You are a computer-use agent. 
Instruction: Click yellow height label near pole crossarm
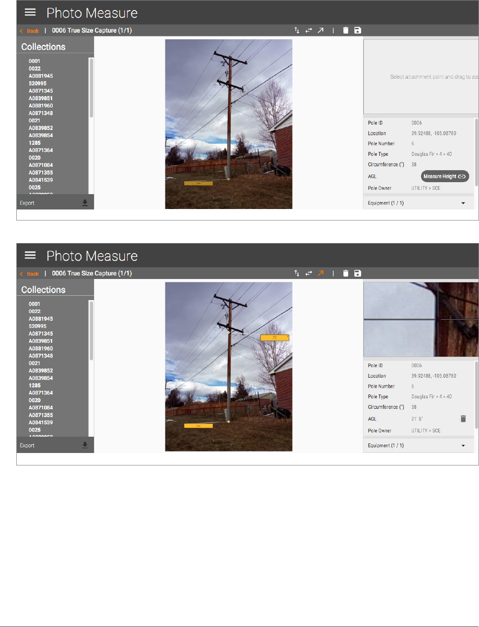click(x=275, y=337)
